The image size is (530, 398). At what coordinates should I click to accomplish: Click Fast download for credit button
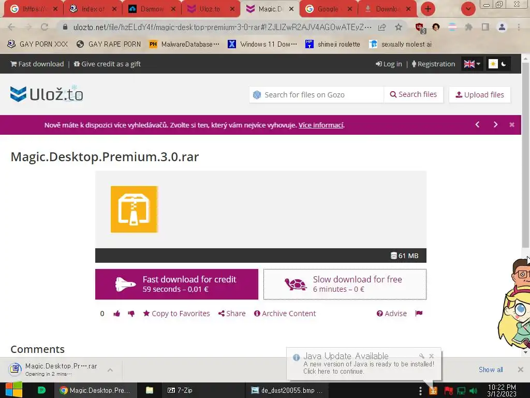(x=176, y=285)
